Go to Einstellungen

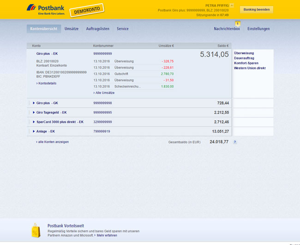[258, 29]
